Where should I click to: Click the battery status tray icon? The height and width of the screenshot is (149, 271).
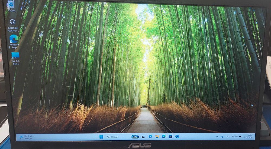coord(240,136)
